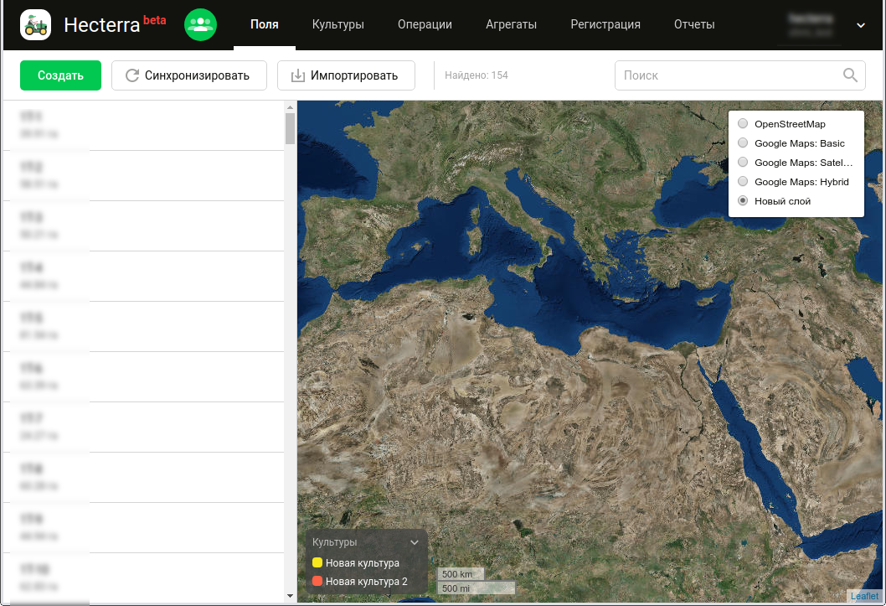Choose Google Maps: Hybrid layer
This screenshot has width=886, height=606.
click(x=743, y=182)
